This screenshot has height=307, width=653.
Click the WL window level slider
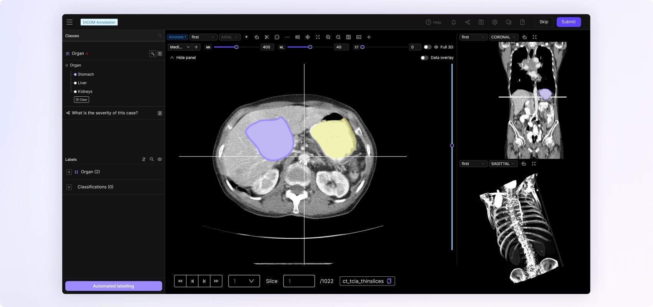(310, 47)
